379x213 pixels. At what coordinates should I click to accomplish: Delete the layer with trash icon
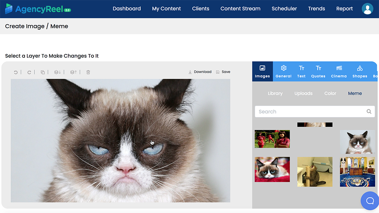coord(88,72)
